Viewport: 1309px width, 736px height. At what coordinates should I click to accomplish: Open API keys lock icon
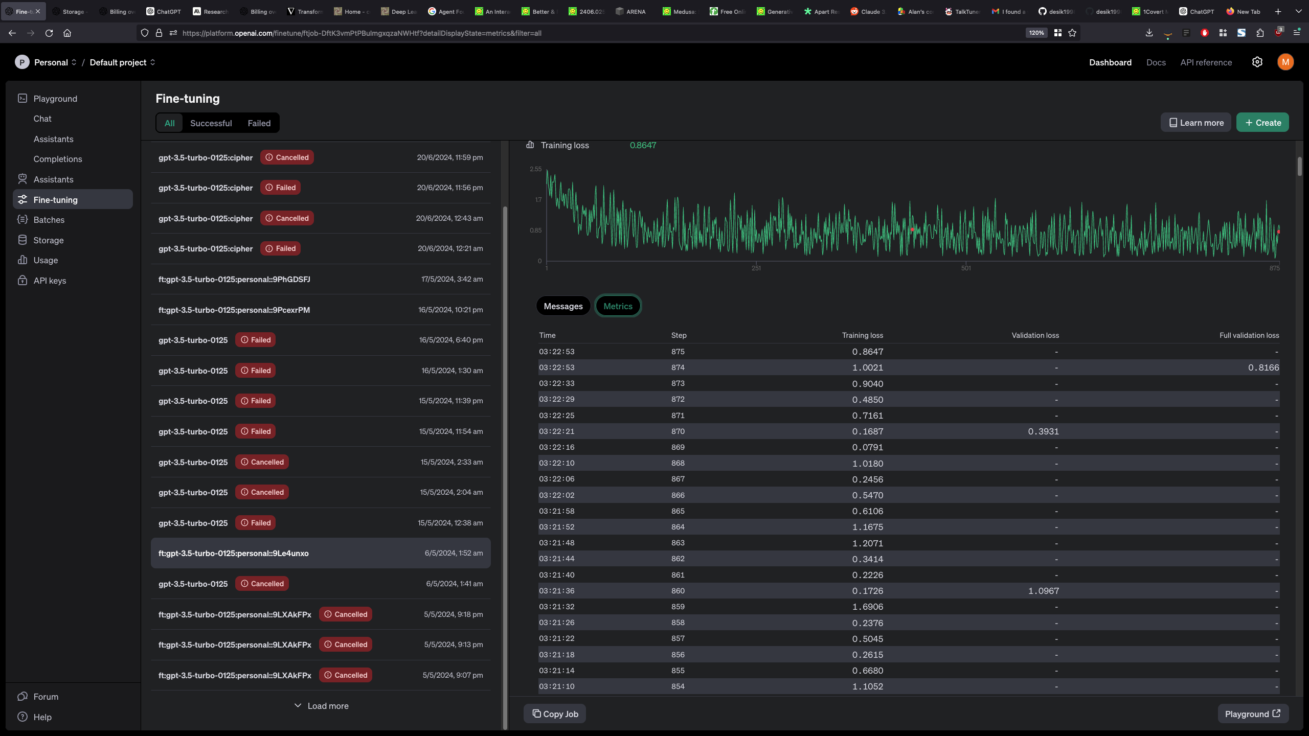22,280
